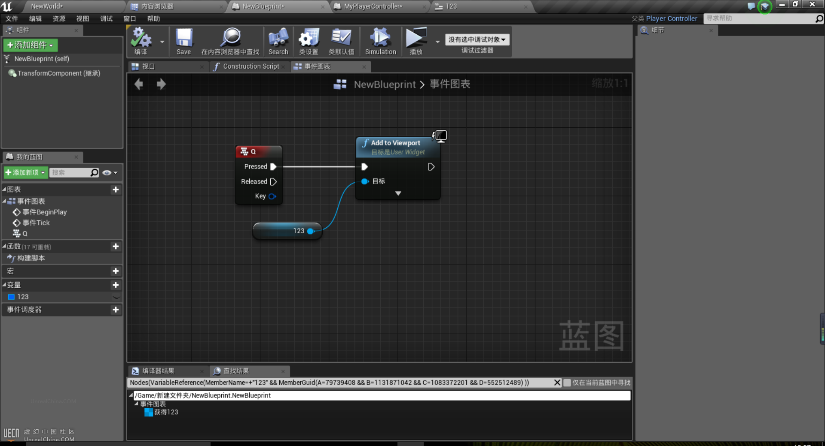This screenshot has height=446, width=825.
Task: Open the Search toolbar tool
Action: tap(278, 40)
